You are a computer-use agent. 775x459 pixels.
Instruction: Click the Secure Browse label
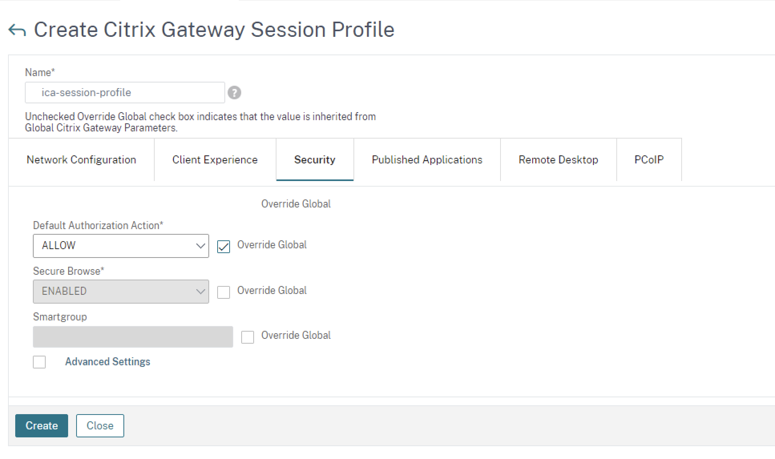(x=69, y=271)
